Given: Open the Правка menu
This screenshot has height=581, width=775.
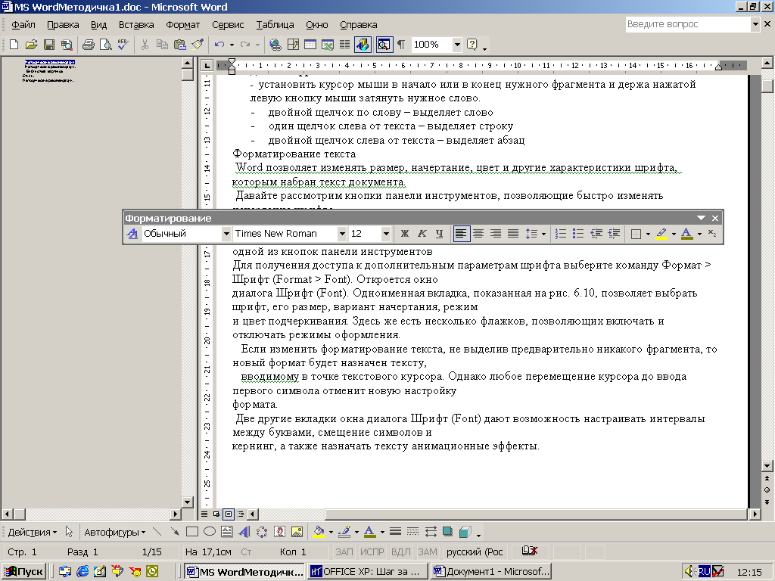Looking at the screenshot, I should [x=63, y=24].
